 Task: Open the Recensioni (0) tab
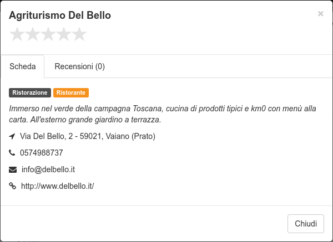pyautogui.click(x=79, y=66)
